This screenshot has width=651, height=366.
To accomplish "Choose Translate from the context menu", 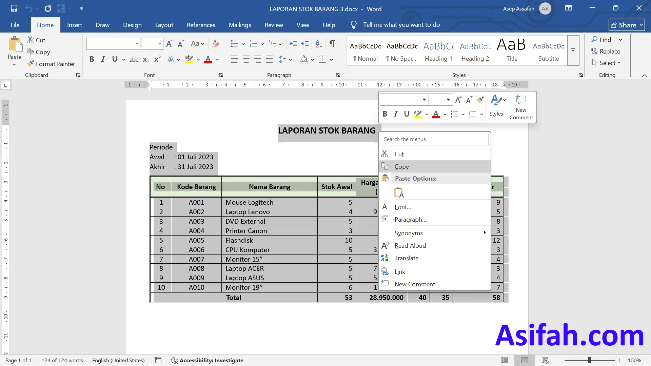I will (435, 258).
